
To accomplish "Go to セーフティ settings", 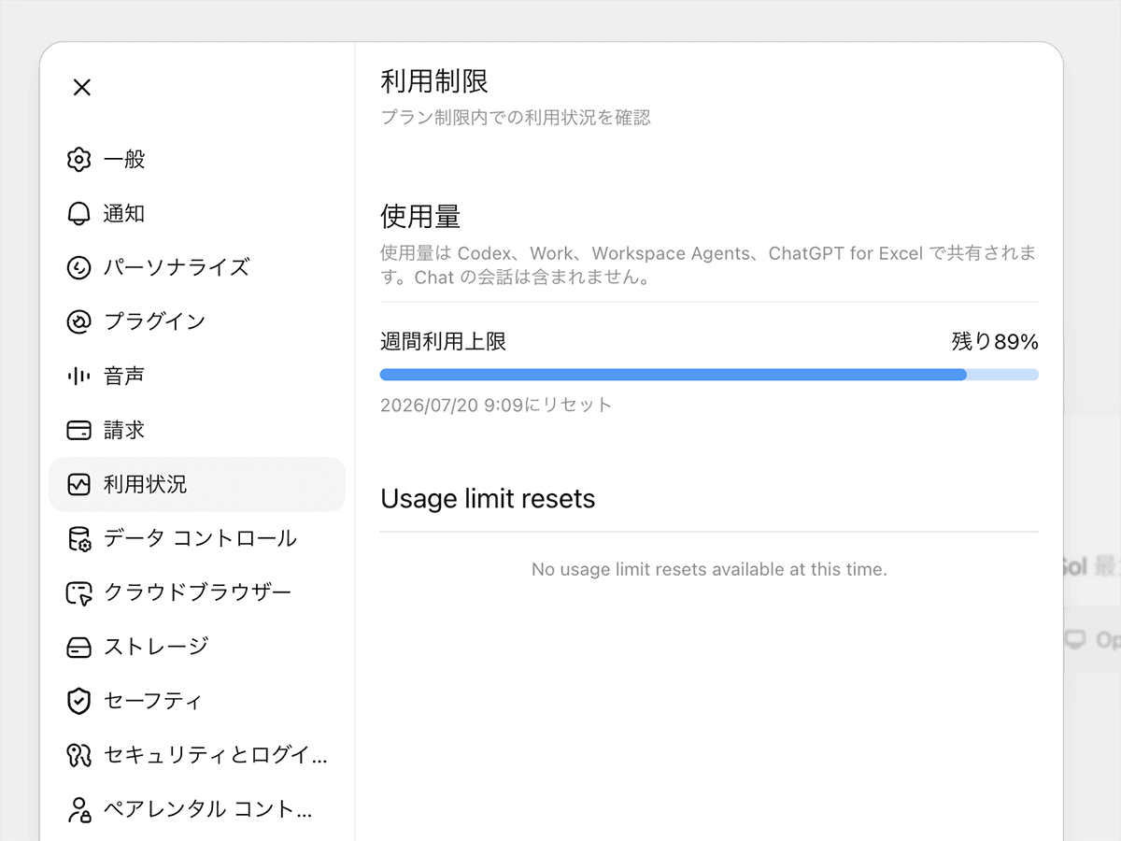I will [197, 701].
